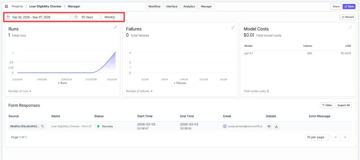The height and width of the screenshot is (160, 360).
Task: Click the Name column header
Action: tap(56, 116)
